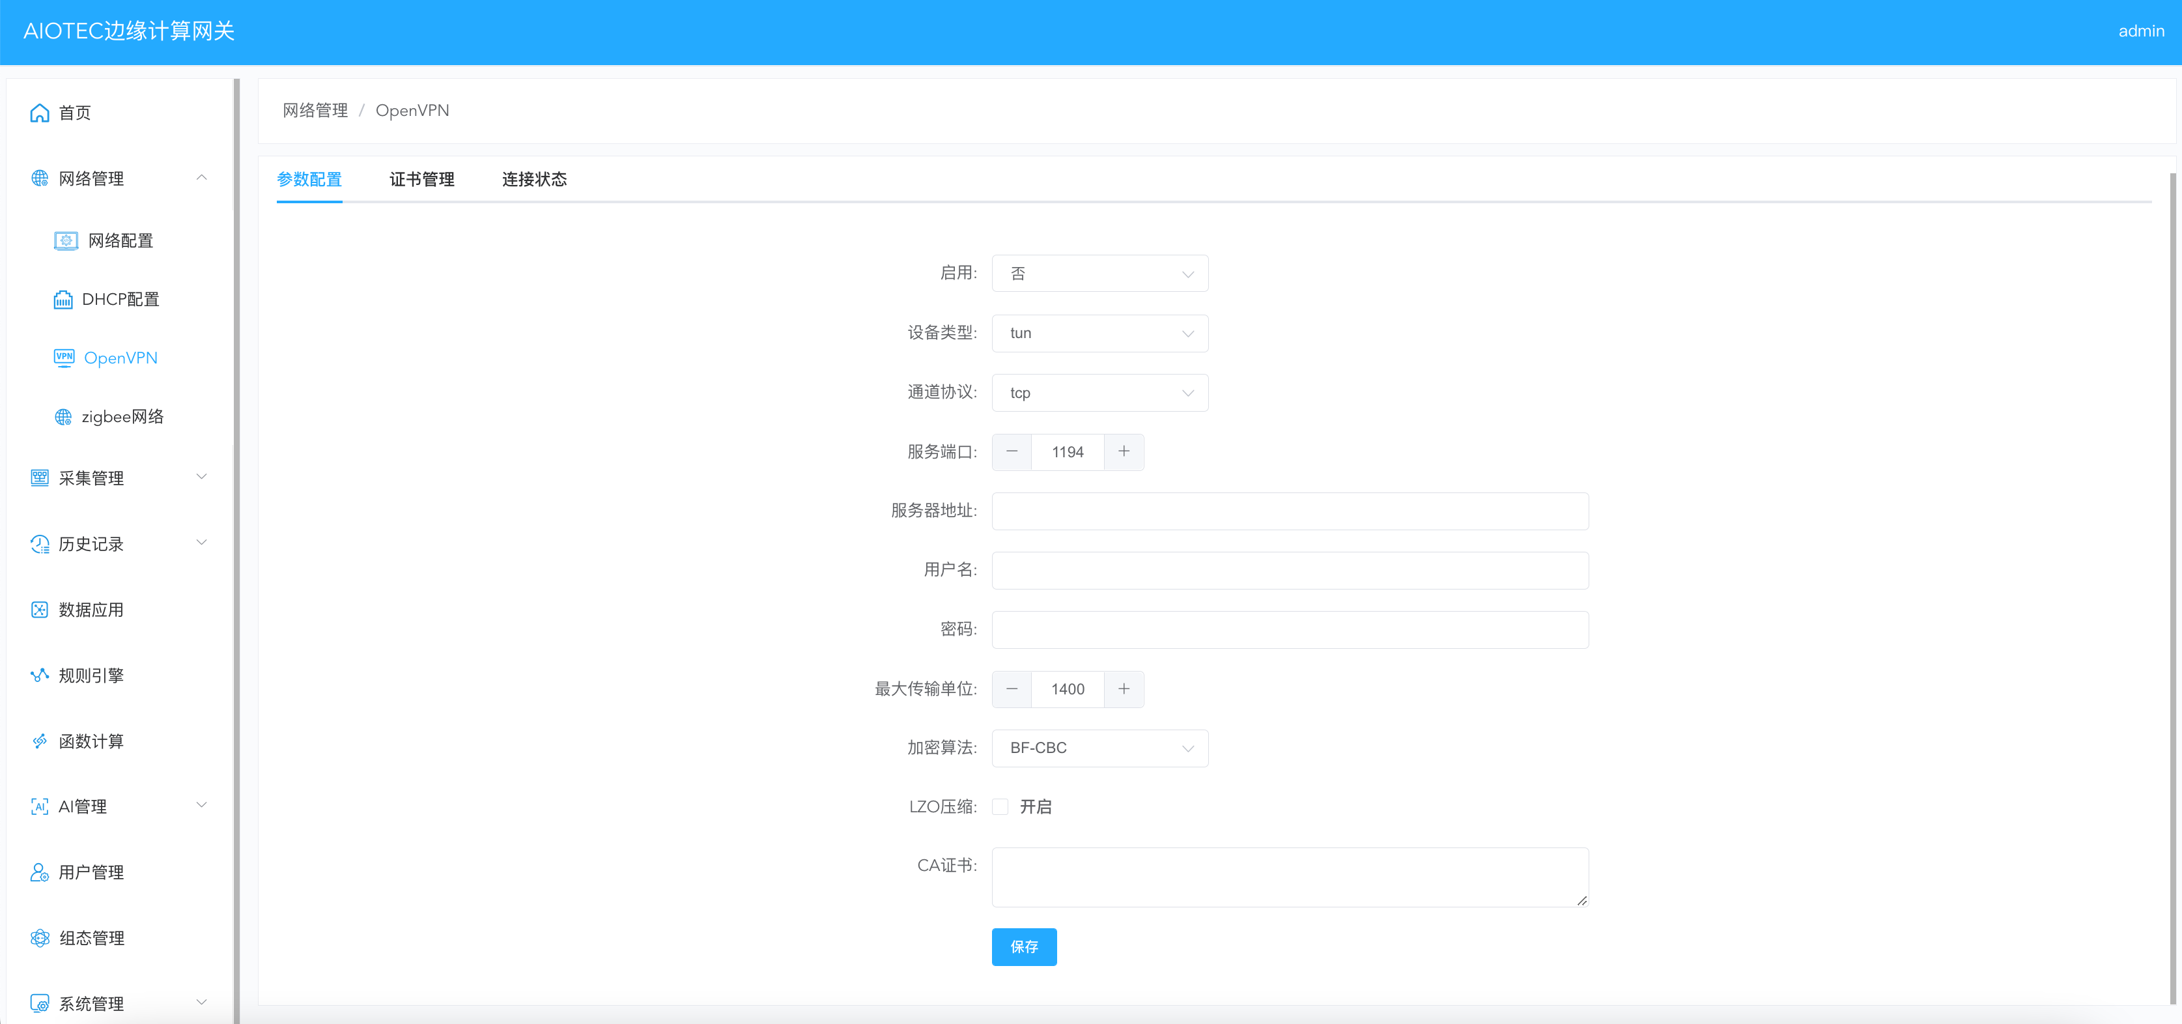Expand the 系统管理 menu chevron

click(x=202, y=1003)
